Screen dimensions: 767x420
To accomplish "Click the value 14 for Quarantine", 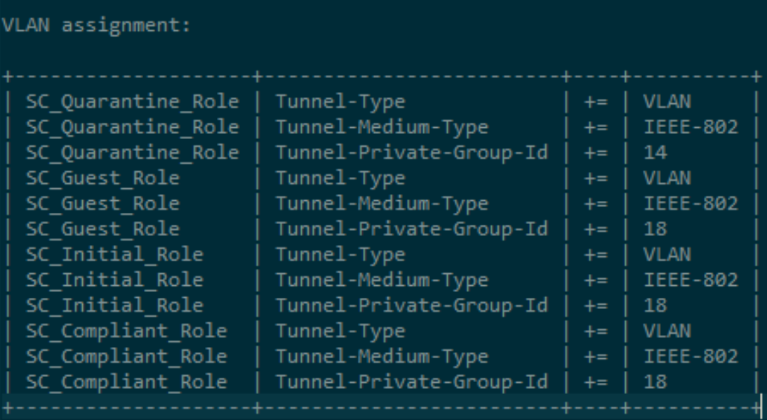I will click(x=655, y=152).
